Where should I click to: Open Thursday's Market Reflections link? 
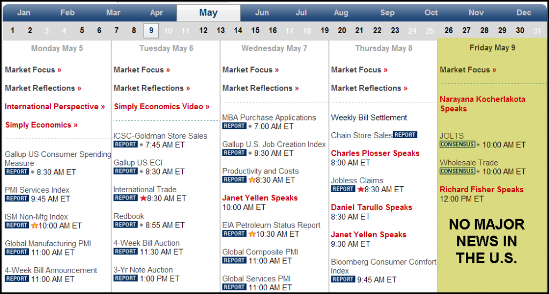tap(369, 88)
